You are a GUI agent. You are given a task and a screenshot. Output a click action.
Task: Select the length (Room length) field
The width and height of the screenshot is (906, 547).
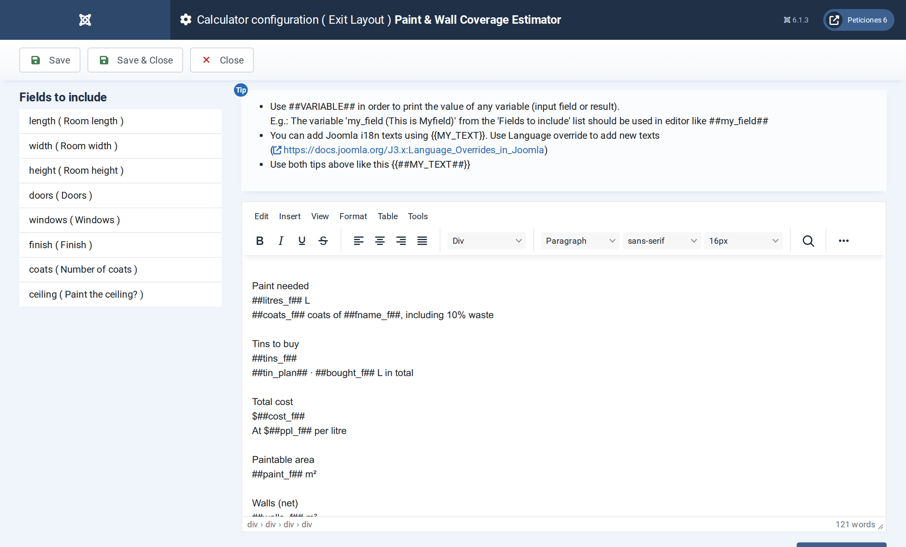coord(120,121)
